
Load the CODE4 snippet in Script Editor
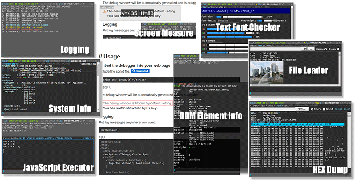(x=59, y=138)
